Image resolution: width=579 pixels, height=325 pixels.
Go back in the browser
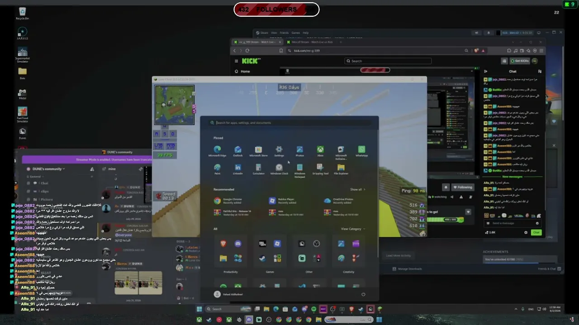[x=234, y=51]
